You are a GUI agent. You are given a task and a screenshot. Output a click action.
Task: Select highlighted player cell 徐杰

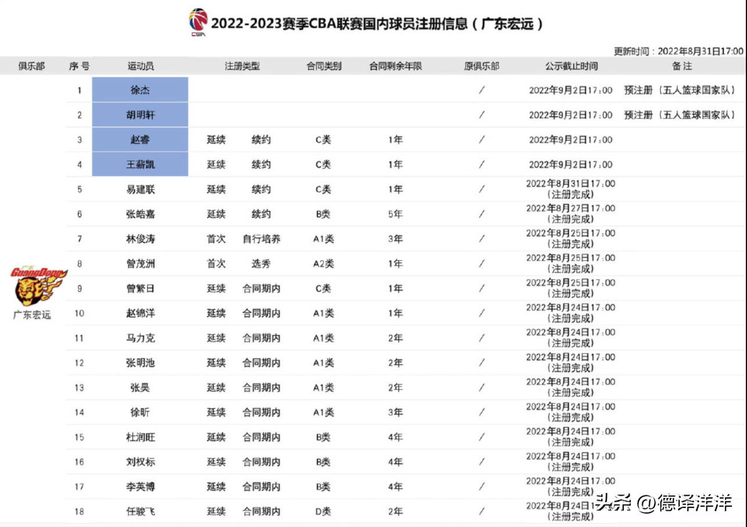point(140,90)
